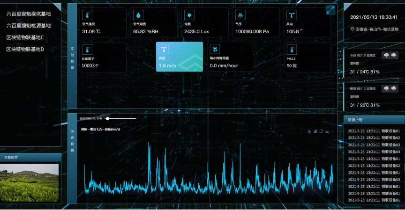This screenshot has width=405, height=210.
Task: Refresh the wind speed chart
Action: click(321, 131)
